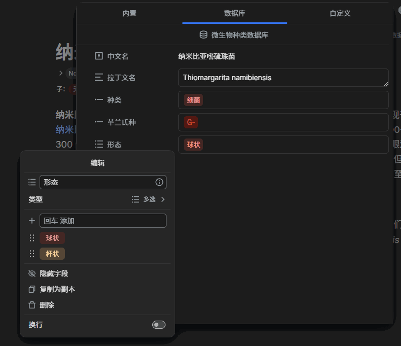Click the text field icon beside 拉丁文名
This screenshot has height=346, width=401.
pos(99,78)
